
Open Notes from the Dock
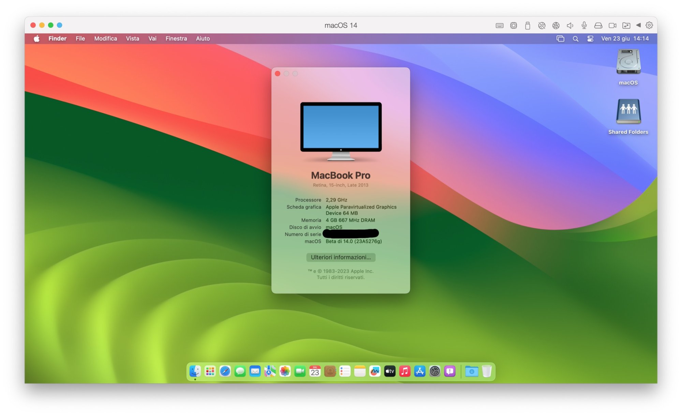[x=360, y=371]
